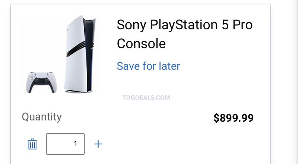
Task: Click the $899.99 price
Action: 234,118
